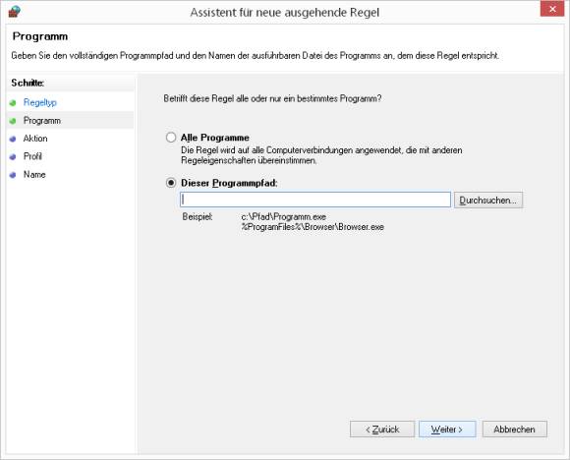Cancel the wizard via Abbrechen
570x460 pixels.
514,430
